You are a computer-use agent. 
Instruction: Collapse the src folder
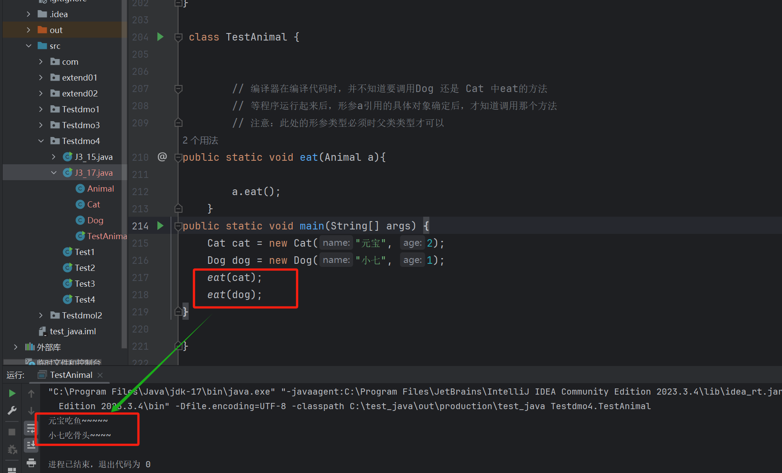28,46
